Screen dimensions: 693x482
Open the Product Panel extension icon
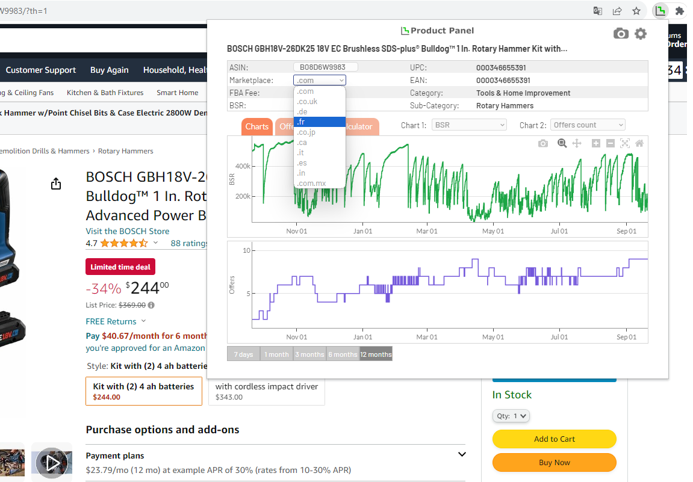pyautogui.click(x=660, y=11)
